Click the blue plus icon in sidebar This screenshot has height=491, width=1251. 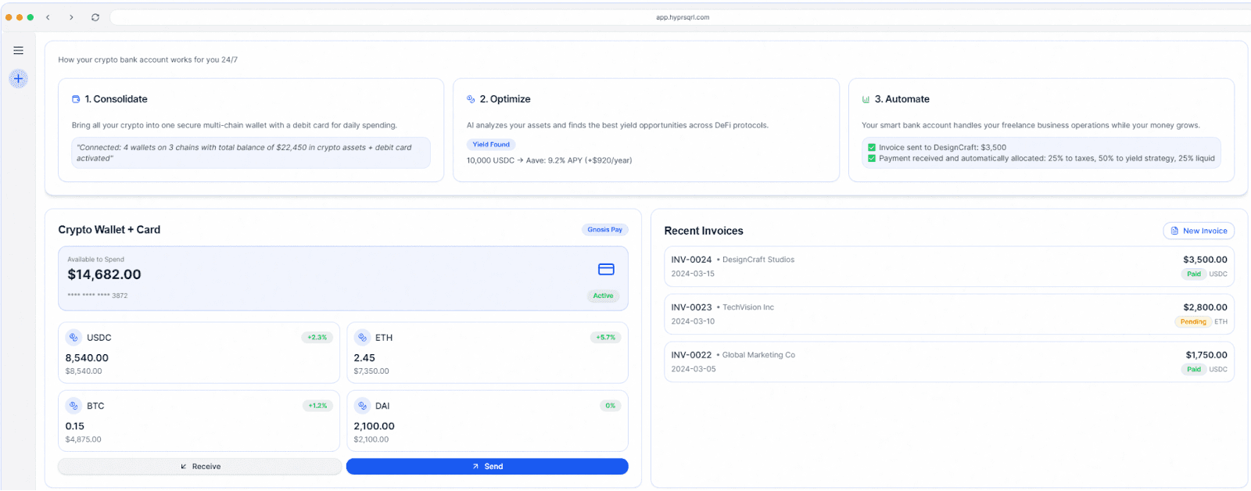coord(18,78)
